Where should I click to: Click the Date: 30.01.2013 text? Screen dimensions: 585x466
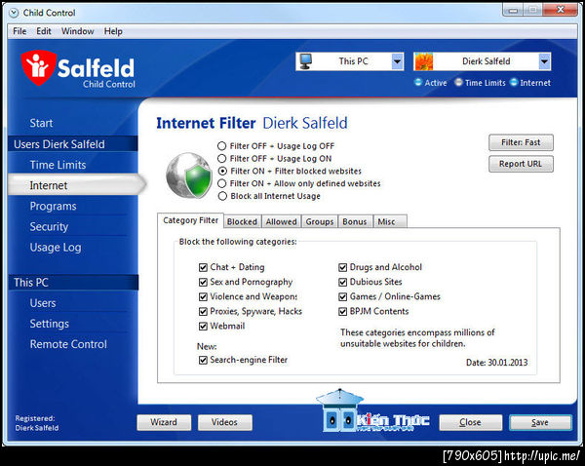(496, 363)
